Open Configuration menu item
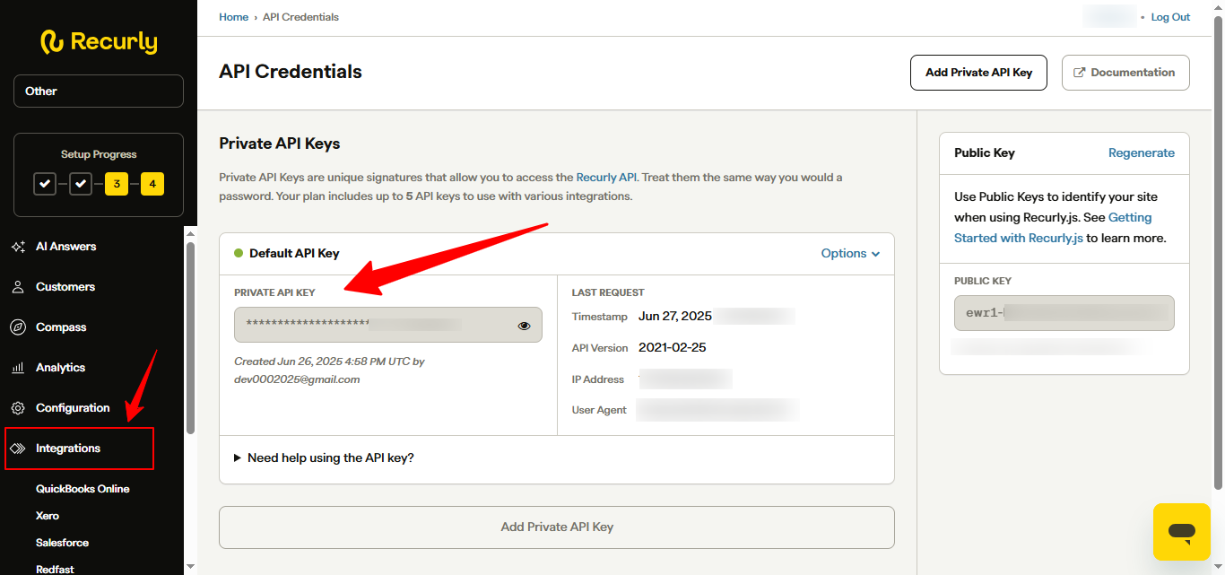The image size is (1225, 575). click(x=73, y=408)
